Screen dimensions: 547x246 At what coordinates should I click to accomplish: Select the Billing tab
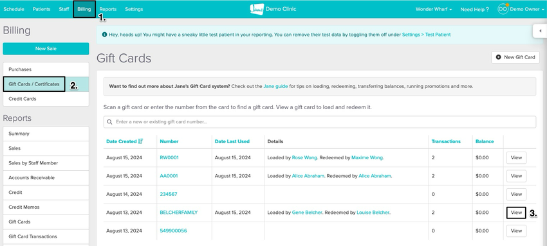point(84,9)
